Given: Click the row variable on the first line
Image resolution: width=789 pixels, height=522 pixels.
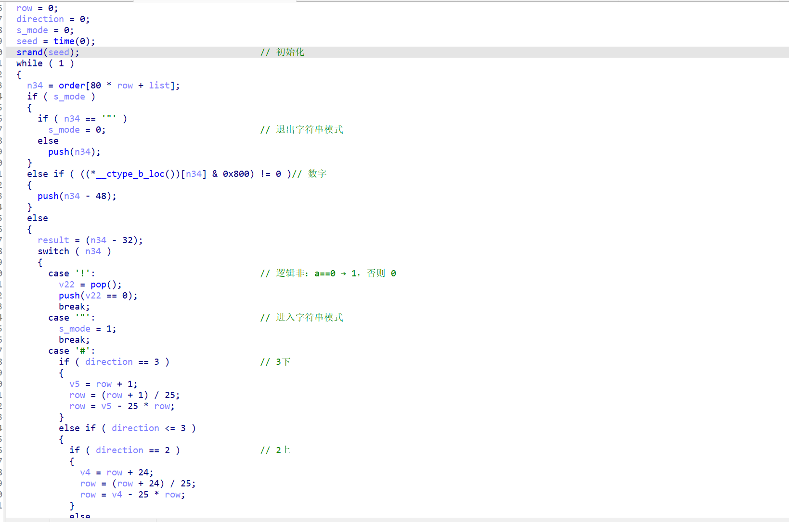Looking at the screenshot, I should (24, 8).
